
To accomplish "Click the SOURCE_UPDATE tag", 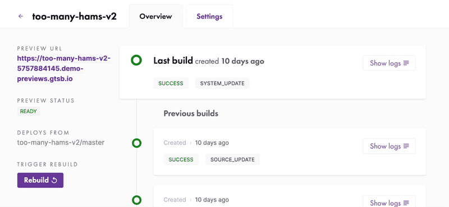I will [x=232, y=159].
